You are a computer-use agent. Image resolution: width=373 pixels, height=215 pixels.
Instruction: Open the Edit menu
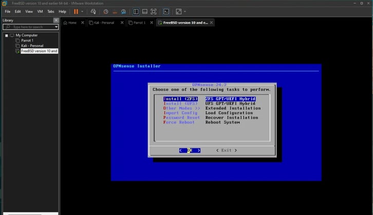click(17, 11)
